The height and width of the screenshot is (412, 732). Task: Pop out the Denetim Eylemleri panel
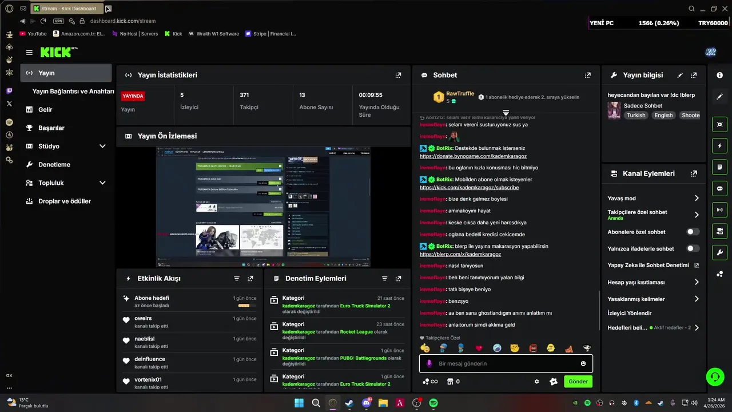399,279
